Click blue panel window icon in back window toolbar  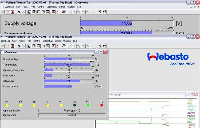(x=47, y=12)
